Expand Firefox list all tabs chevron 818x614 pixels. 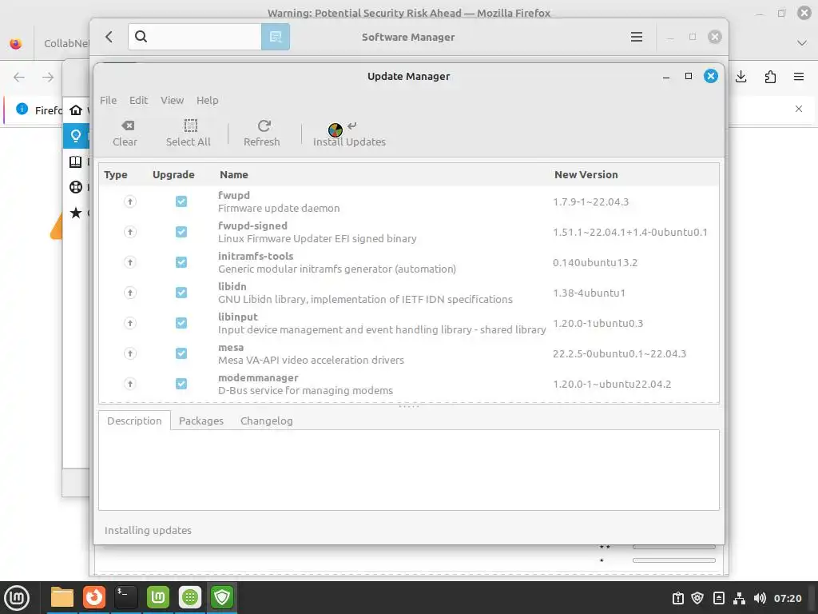coord(802,43)
